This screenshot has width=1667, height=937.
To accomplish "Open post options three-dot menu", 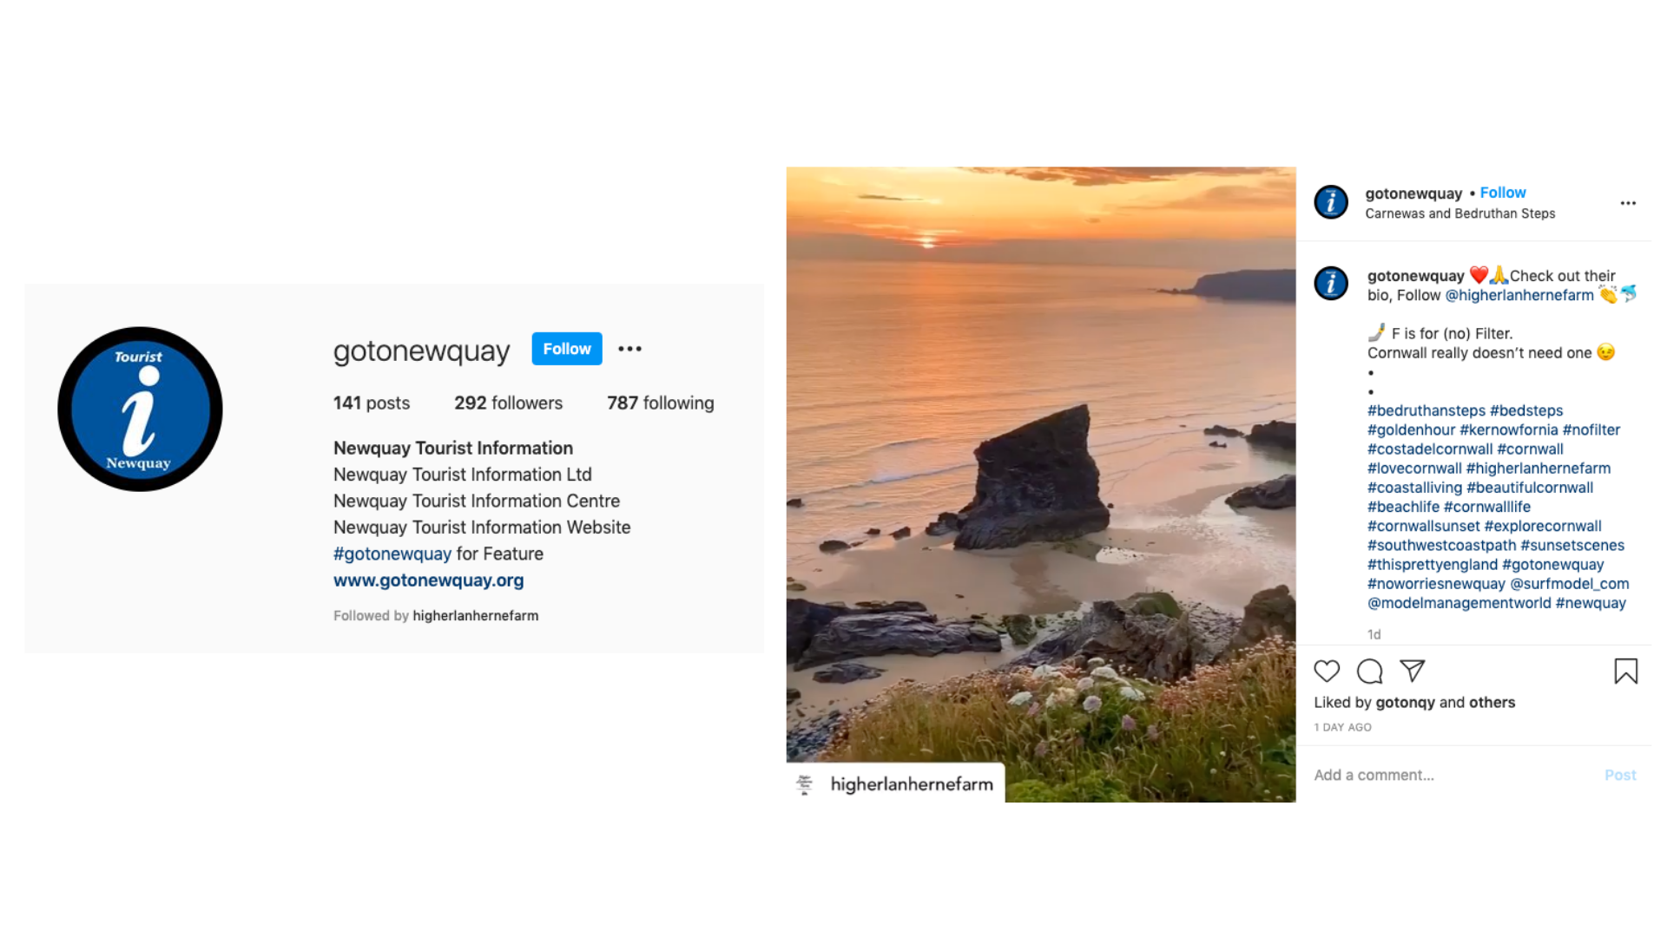I will pos(1628,203).
